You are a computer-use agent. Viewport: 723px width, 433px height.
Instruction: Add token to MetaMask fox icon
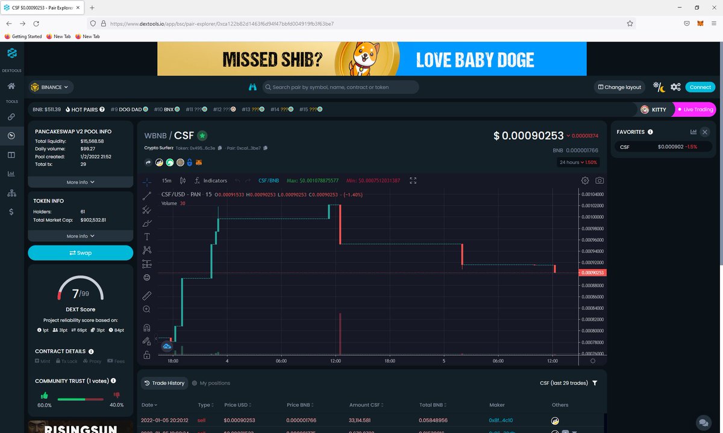199,162
